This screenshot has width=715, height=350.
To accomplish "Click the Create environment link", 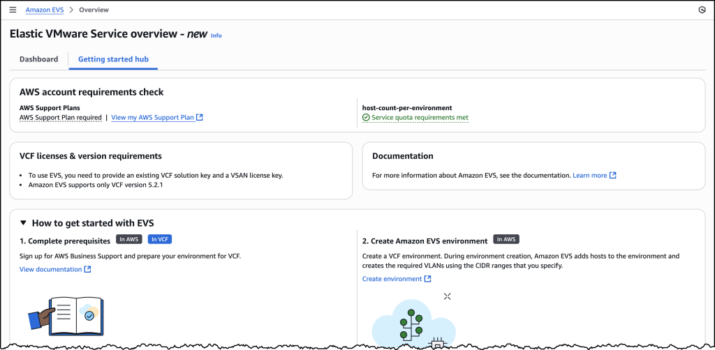I will click(392, 279).
